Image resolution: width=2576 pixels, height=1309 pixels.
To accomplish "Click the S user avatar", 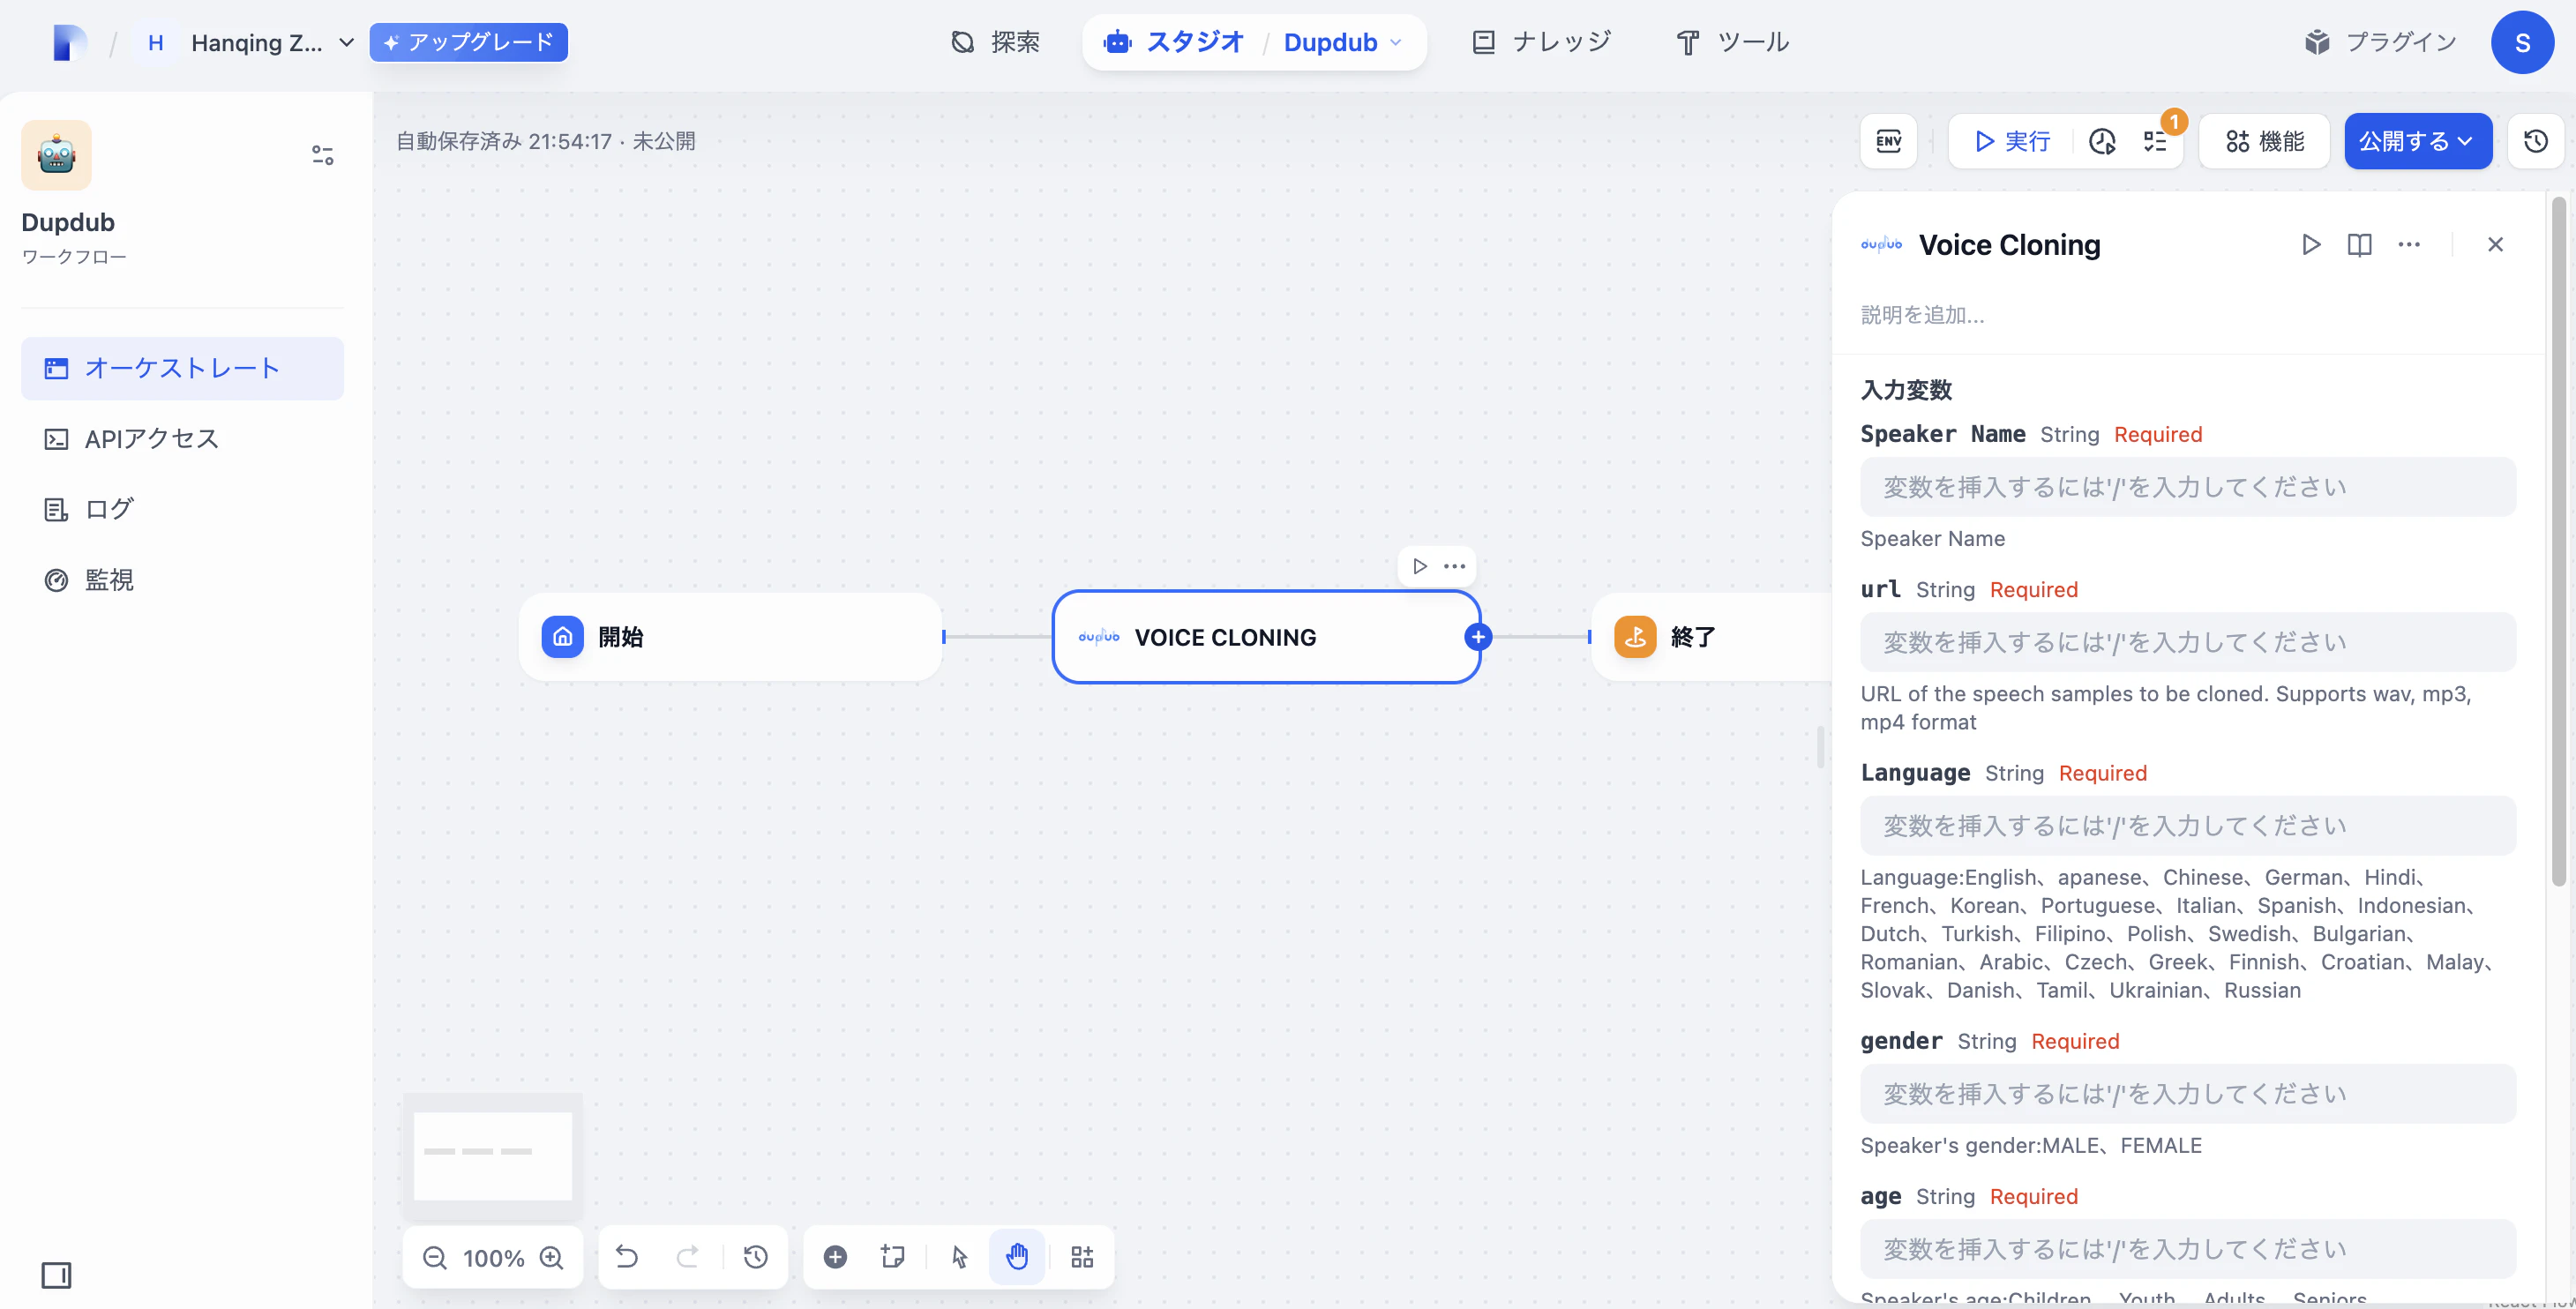I will pyautogui.click(x=2522, y=42).
